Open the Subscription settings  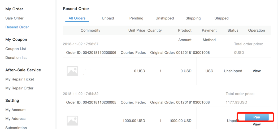(16, 127)
